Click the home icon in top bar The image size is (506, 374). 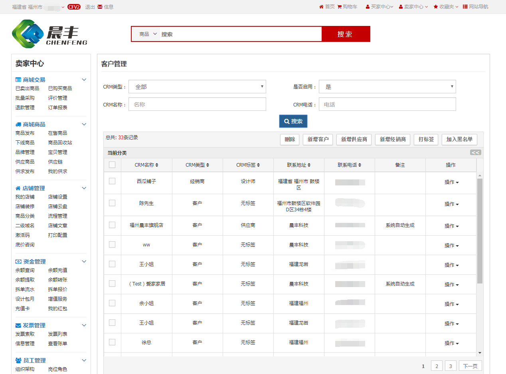point(321,7)
